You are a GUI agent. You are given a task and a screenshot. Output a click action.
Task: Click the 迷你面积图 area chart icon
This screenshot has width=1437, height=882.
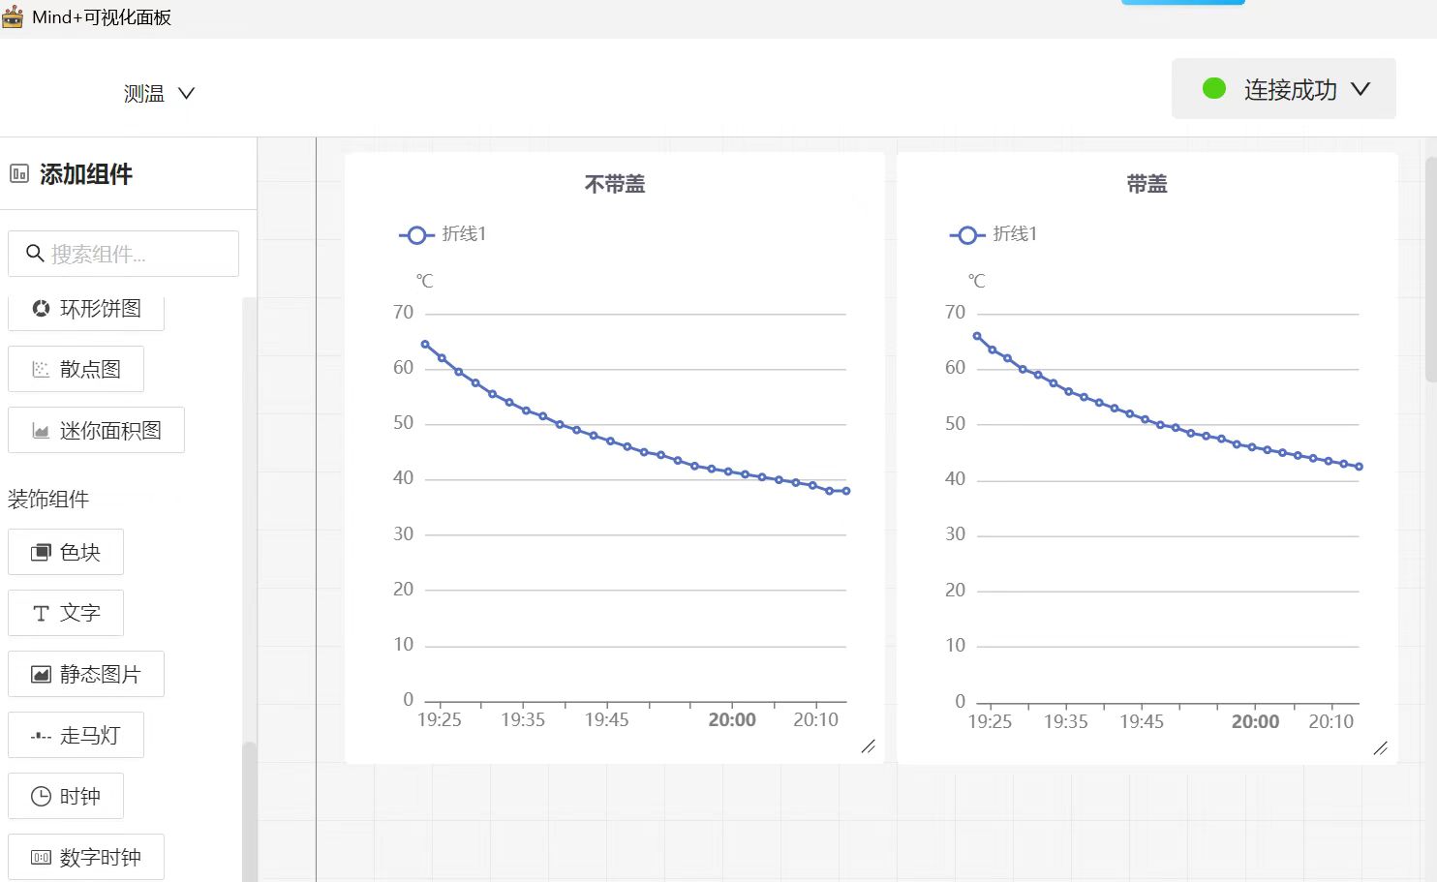point(41,431)
